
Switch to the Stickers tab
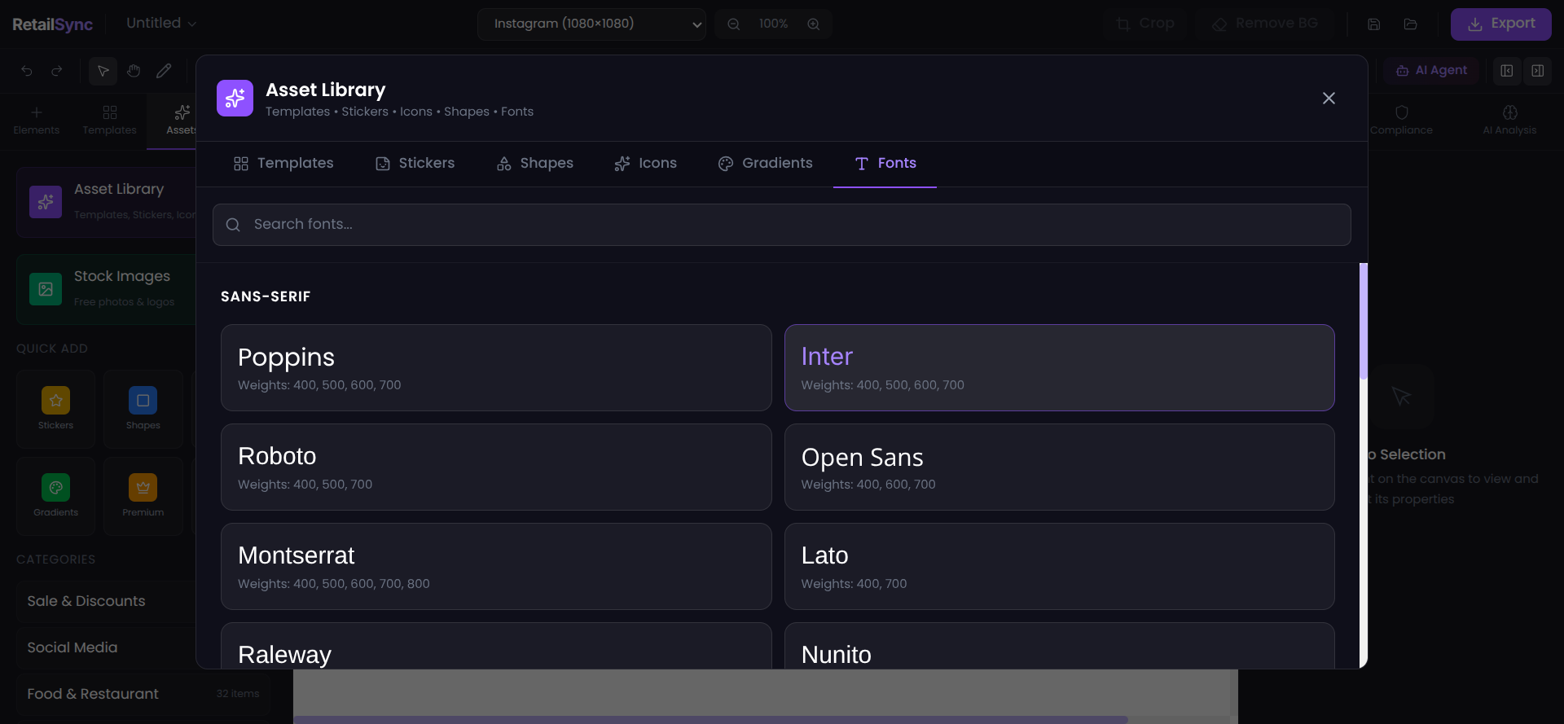(415, 164)
